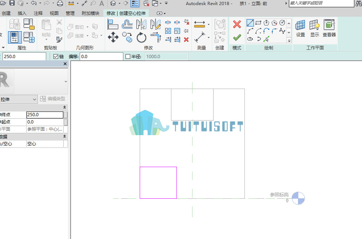Expand the draw gallery more-options arrow

pos(289,41)
